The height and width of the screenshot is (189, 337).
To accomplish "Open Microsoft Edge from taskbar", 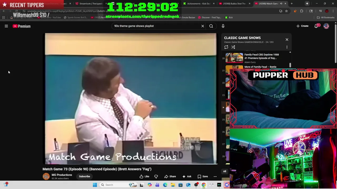I will pyautogui.click(x=165, y=185).
